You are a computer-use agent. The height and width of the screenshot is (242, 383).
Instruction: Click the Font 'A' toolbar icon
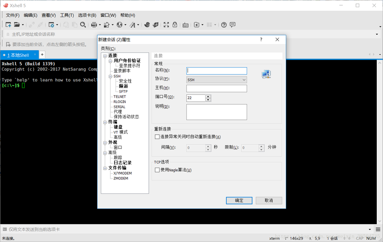pyautogui.click(x=133, y=25)
